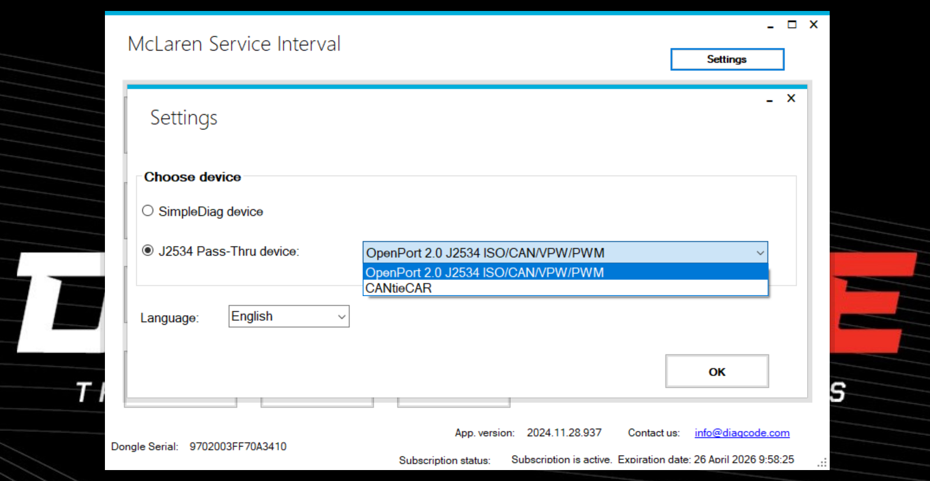Click the app version 2024.11.28.937
This screenshot has height=481, width=930.
click(564, 433)
